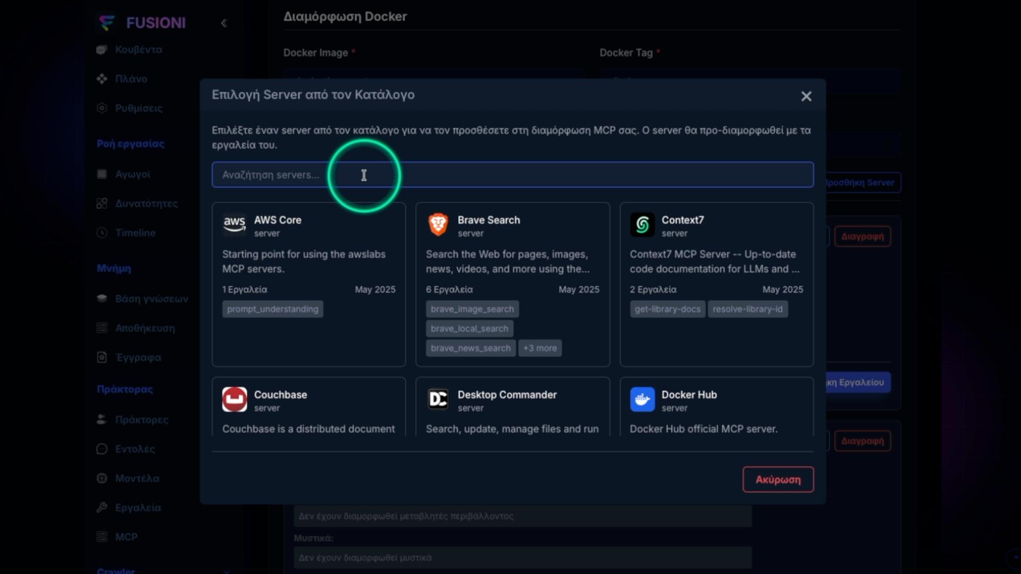Click the Δυνατότητες icon in sidebar
The width and height of the screenshot is (1021, 574).
[102, 203]
